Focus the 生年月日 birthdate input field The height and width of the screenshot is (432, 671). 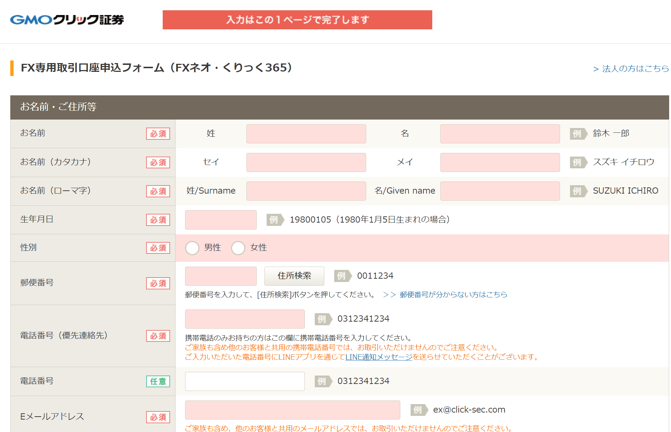[221, 220]
